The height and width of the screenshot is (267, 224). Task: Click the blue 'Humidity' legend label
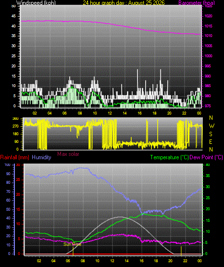point(41,157)
